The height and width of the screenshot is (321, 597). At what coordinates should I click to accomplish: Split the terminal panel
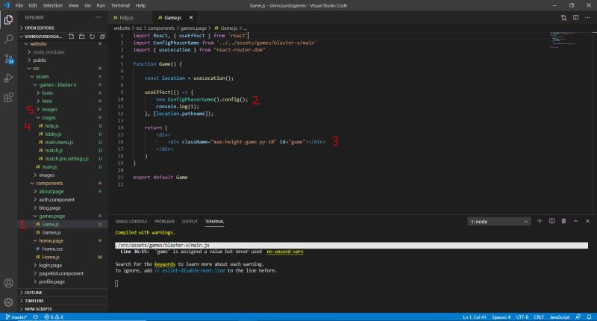point(551,221)
